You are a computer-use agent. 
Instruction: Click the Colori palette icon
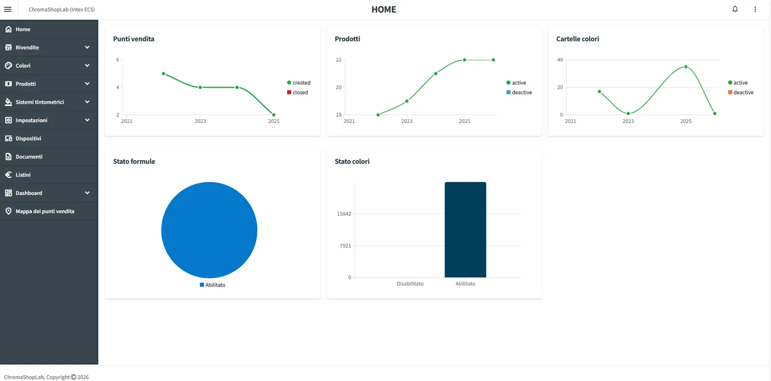[8, 66]
